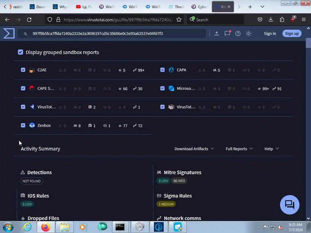Screen dimensions: 311x233
Task: Open File Explorer from taskbar
Action: pyautogui.click(x=64, y=227)
